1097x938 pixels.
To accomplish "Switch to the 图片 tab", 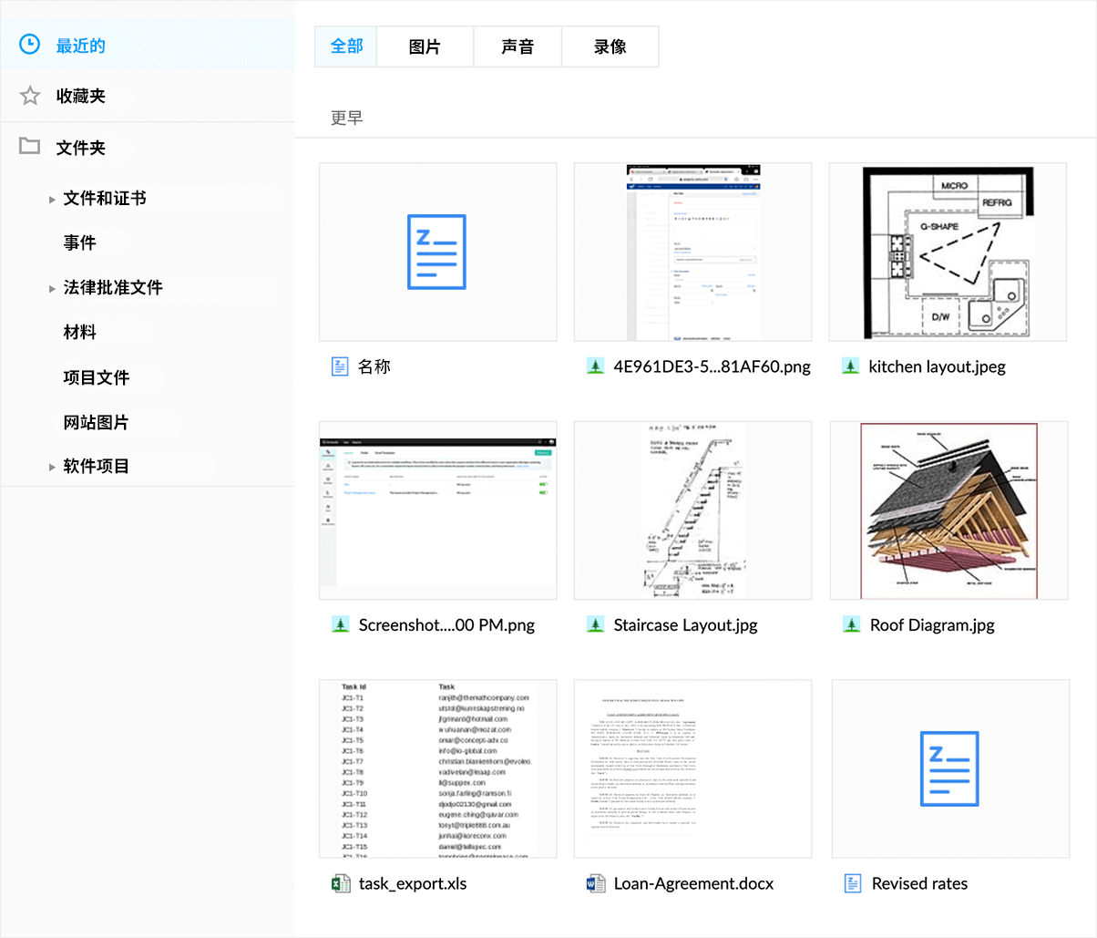I will point(425,46).
